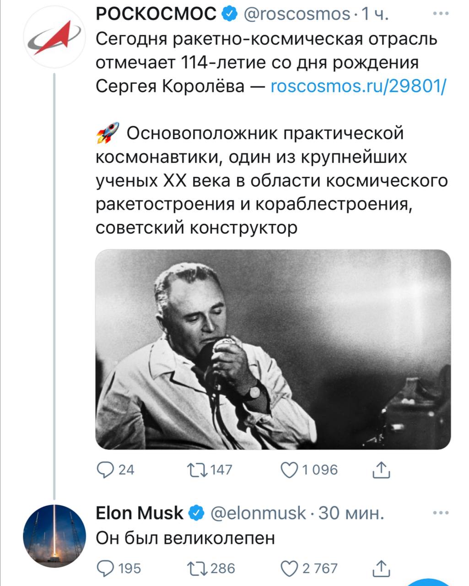This screenshot has height=586, width=469.
Task: Like Elon Musk's reply
Action: (x=289, y=568)
